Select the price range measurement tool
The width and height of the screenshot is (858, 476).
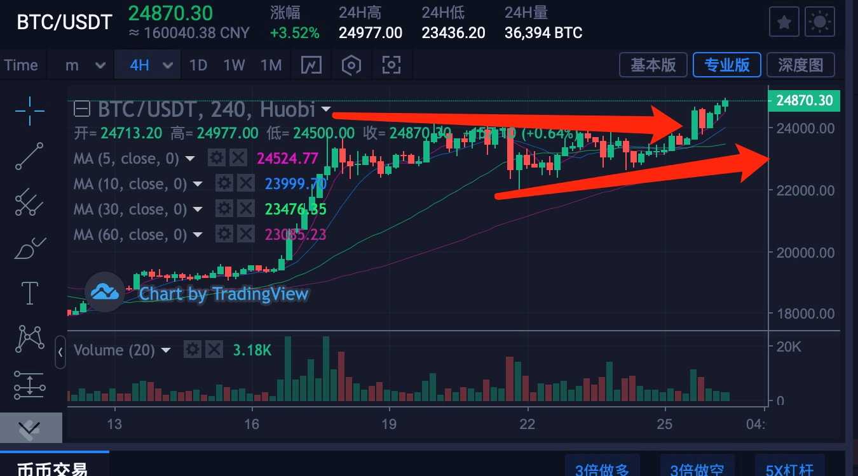click(30, 384)
